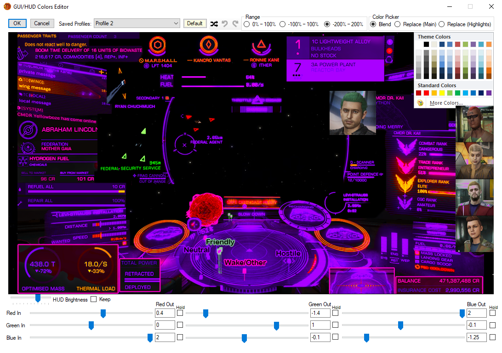Click the Ronnie Kane triangle icon

pos(261,46)
